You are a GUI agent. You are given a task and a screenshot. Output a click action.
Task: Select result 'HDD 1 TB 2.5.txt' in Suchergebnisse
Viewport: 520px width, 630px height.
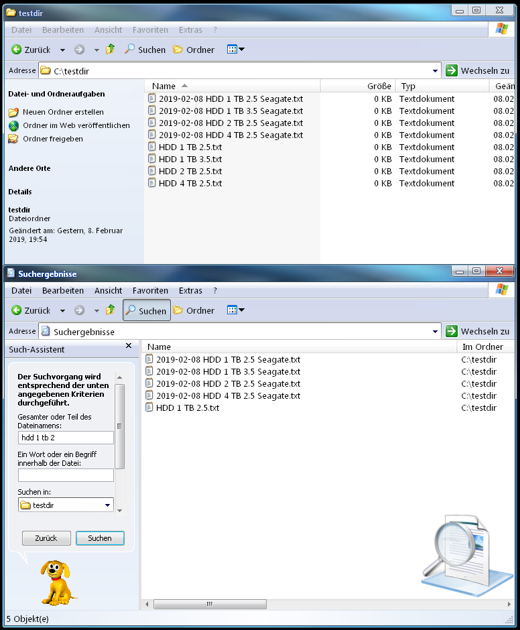tap(188, 407)
